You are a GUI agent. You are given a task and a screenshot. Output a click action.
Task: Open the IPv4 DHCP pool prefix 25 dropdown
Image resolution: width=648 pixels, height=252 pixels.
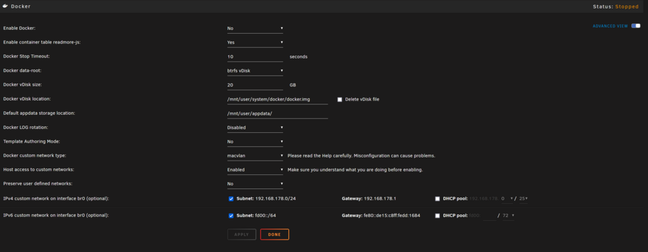[x=523, y=199]
